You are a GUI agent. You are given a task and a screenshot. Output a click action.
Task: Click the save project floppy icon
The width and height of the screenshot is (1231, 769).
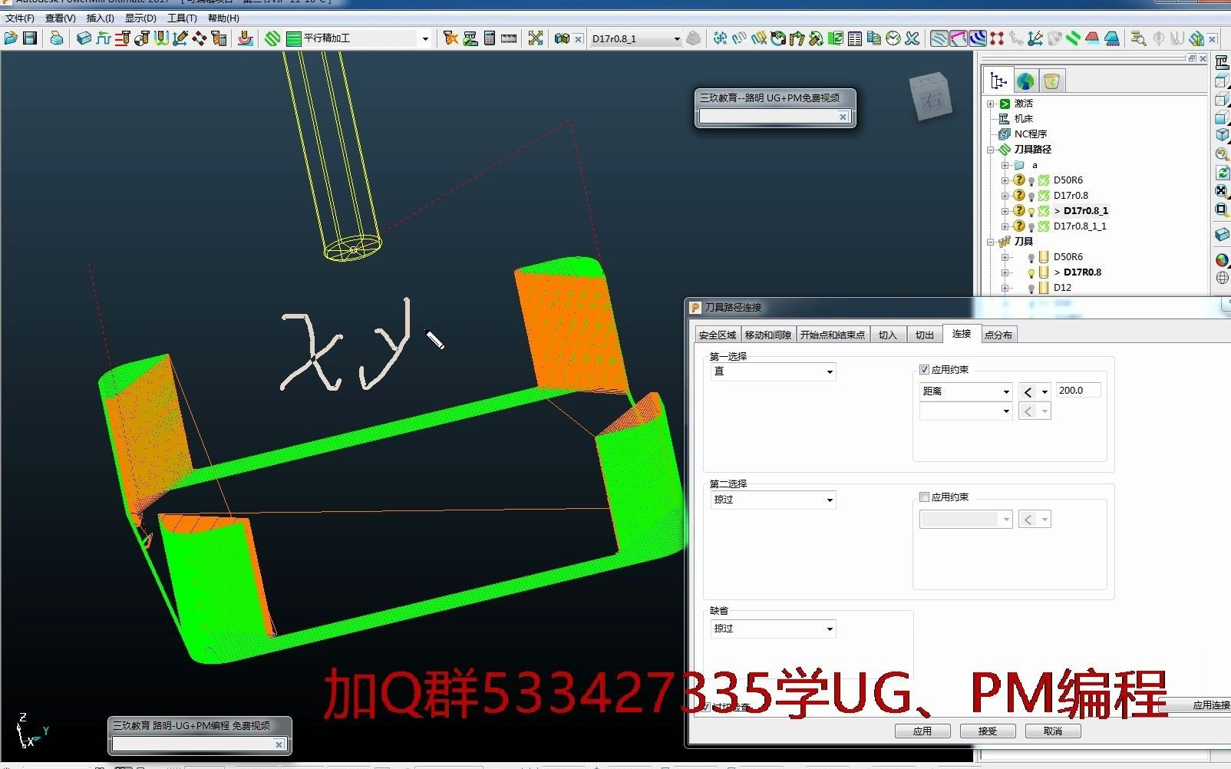pyautogui.click(x=30, y=38)
